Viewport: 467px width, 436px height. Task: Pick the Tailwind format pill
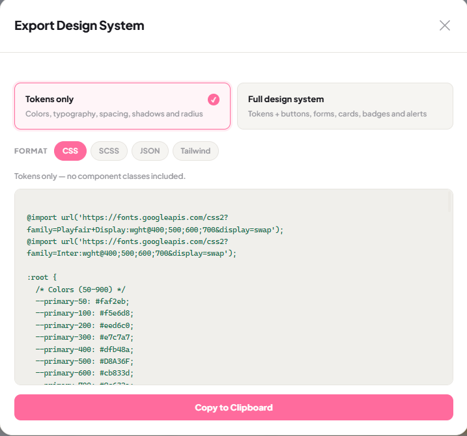tap(195, 151)
